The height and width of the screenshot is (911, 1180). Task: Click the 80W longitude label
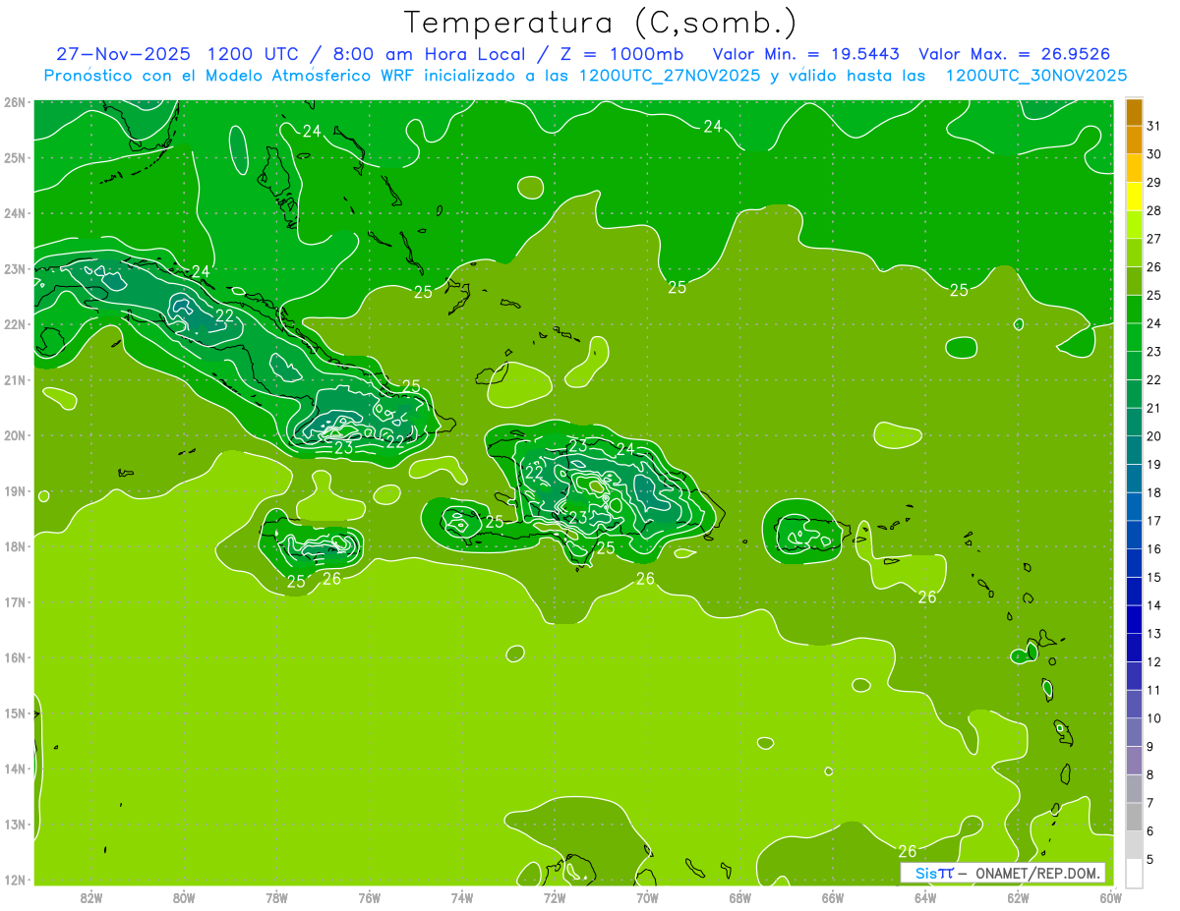click(184, 897)
